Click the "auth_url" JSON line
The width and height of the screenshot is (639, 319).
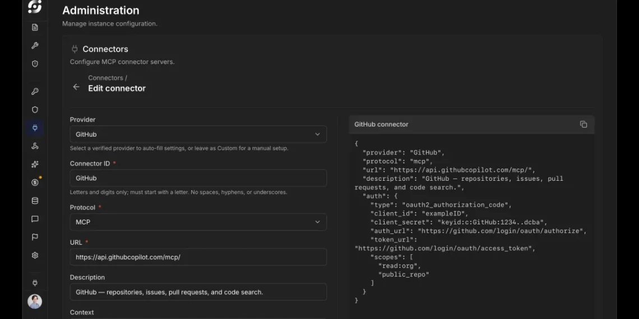click(479, 231)
